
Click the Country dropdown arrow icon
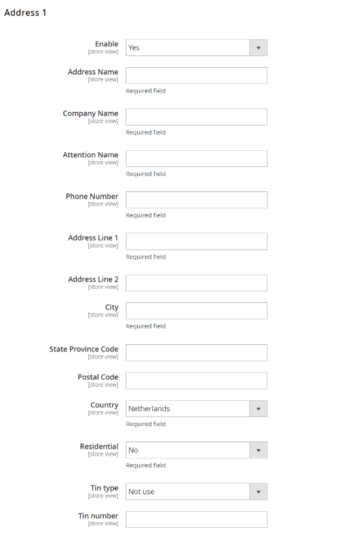(259, 409)
